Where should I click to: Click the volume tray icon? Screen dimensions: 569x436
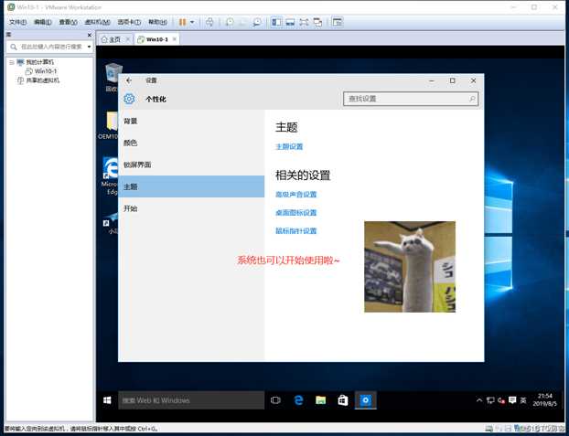tap(501, 400)
